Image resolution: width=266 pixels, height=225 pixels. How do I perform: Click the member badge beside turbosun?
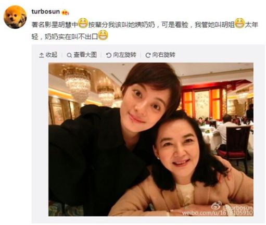[65, 12]
